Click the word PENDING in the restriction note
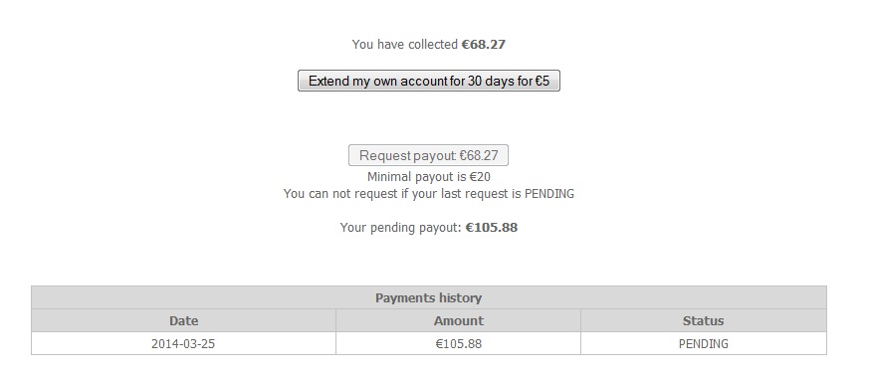 pyautogui.click(x=549, y=194)
